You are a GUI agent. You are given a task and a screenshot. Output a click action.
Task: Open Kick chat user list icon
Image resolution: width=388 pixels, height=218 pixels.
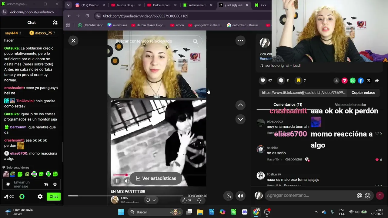(x=55, y=22)
